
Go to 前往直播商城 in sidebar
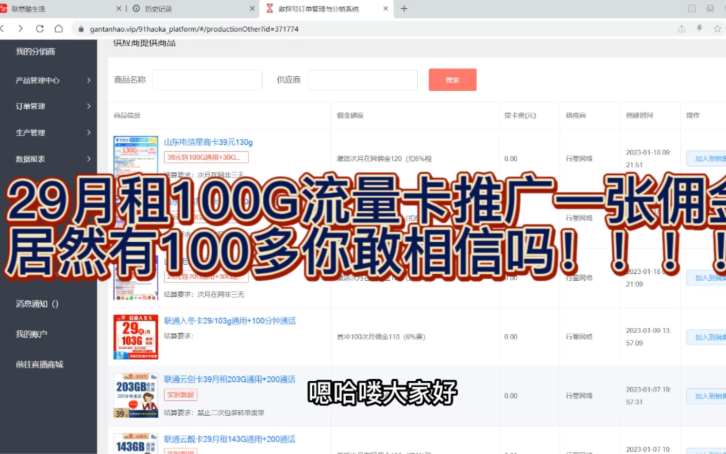coord(39,364)
